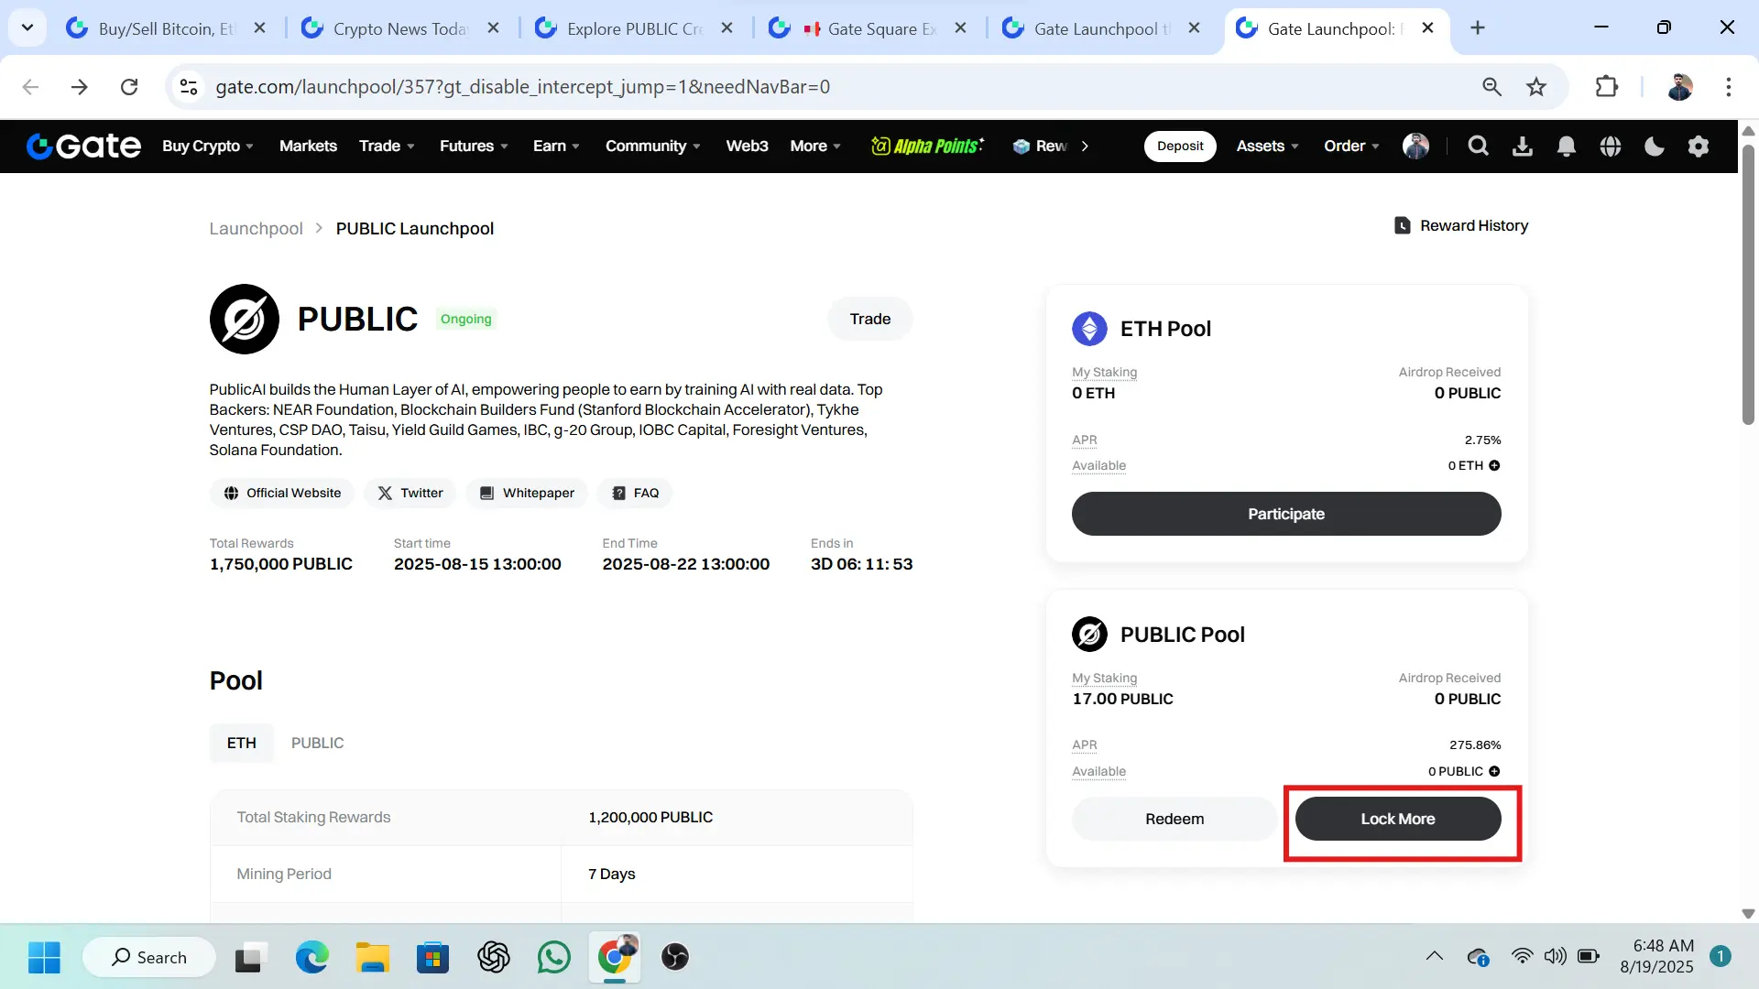This screenshot has width=1759, height=989.
Task: Select the PUBLIC pool tab
Action: click(x=317, y=743)
